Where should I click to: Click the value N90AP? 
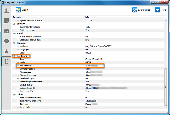pos(88,62)
